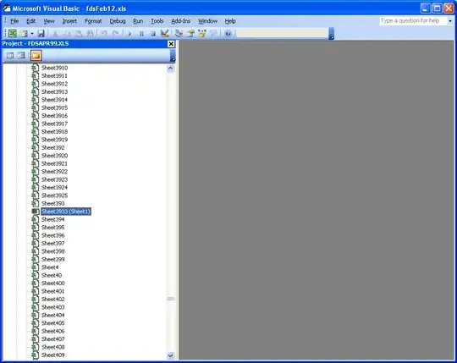Click the project tree scroll up arrow

pos(170,69)
